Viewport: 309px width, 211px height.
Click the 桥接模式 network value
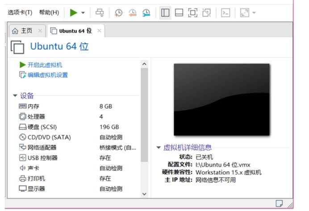(117, 147)
